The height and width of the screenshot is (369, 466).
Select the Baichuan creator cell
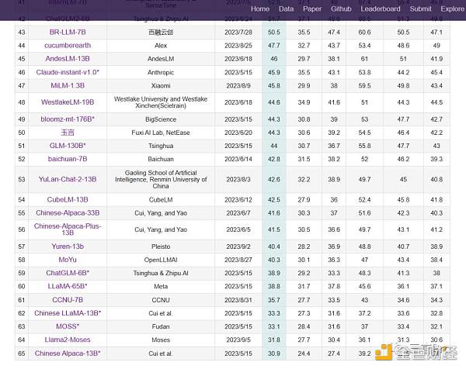tap(161, 159)
